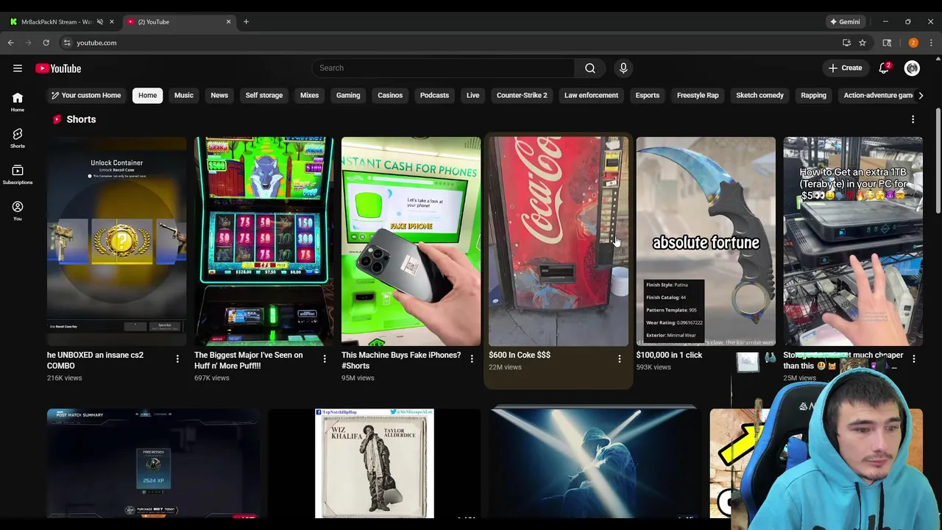Reload the page with browser refresh
The height and width of the screenshot is (530, 942).
pos(46,43)
